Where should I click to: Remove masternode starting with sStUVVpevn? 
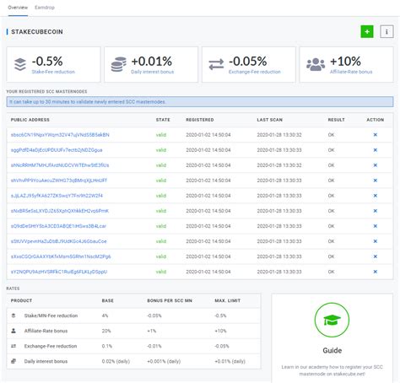click(x=375, y=241)
